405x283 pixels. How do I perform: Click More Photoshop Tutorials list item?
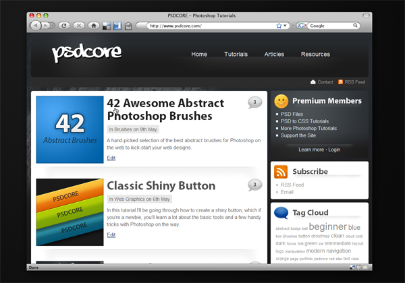[x=308, y=128]
